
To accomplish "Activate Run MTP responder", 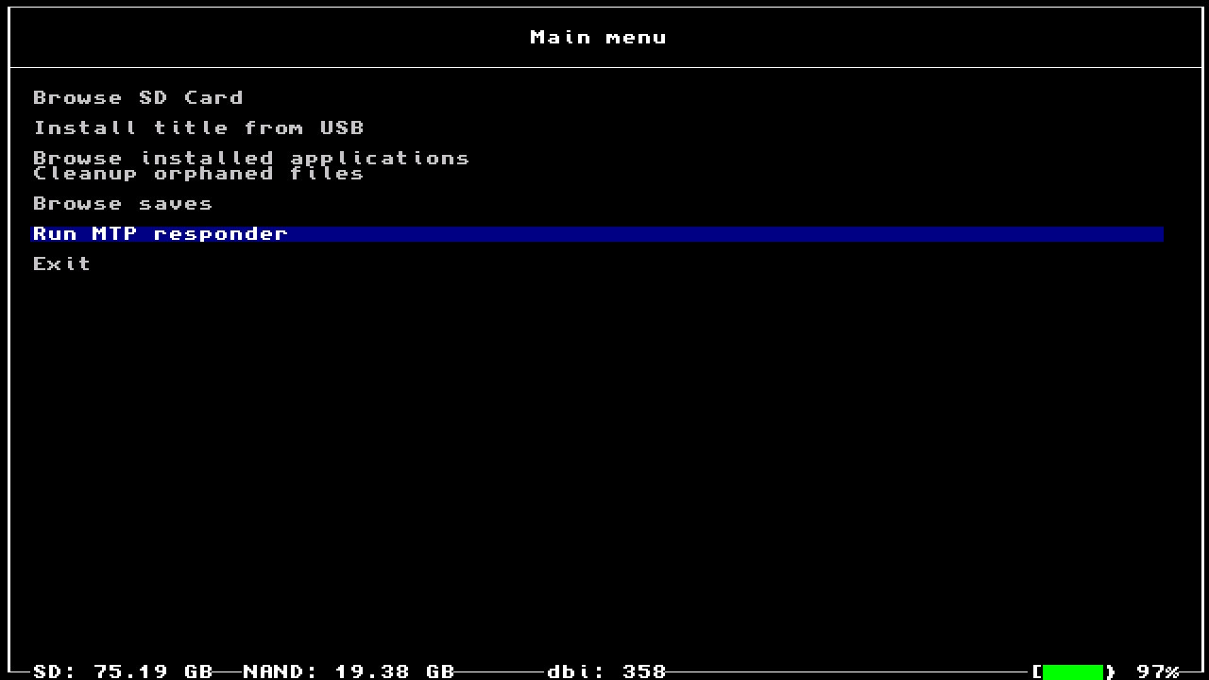I will tap(597, 234).
